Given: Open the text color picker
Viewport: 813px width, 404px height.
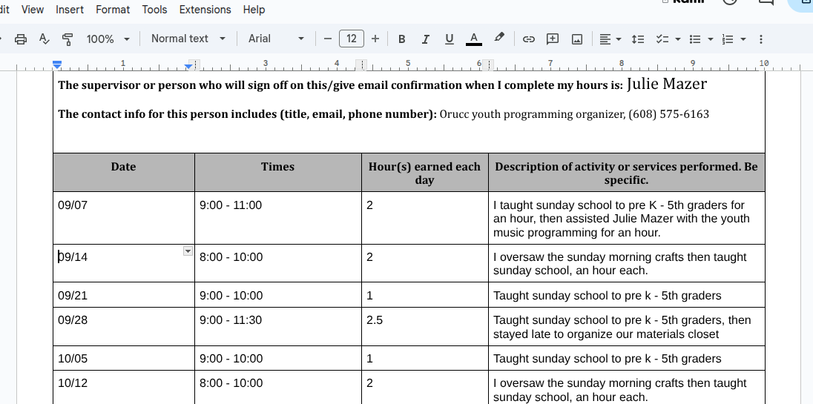Looking at the screenshot, I should coord(473,39).
